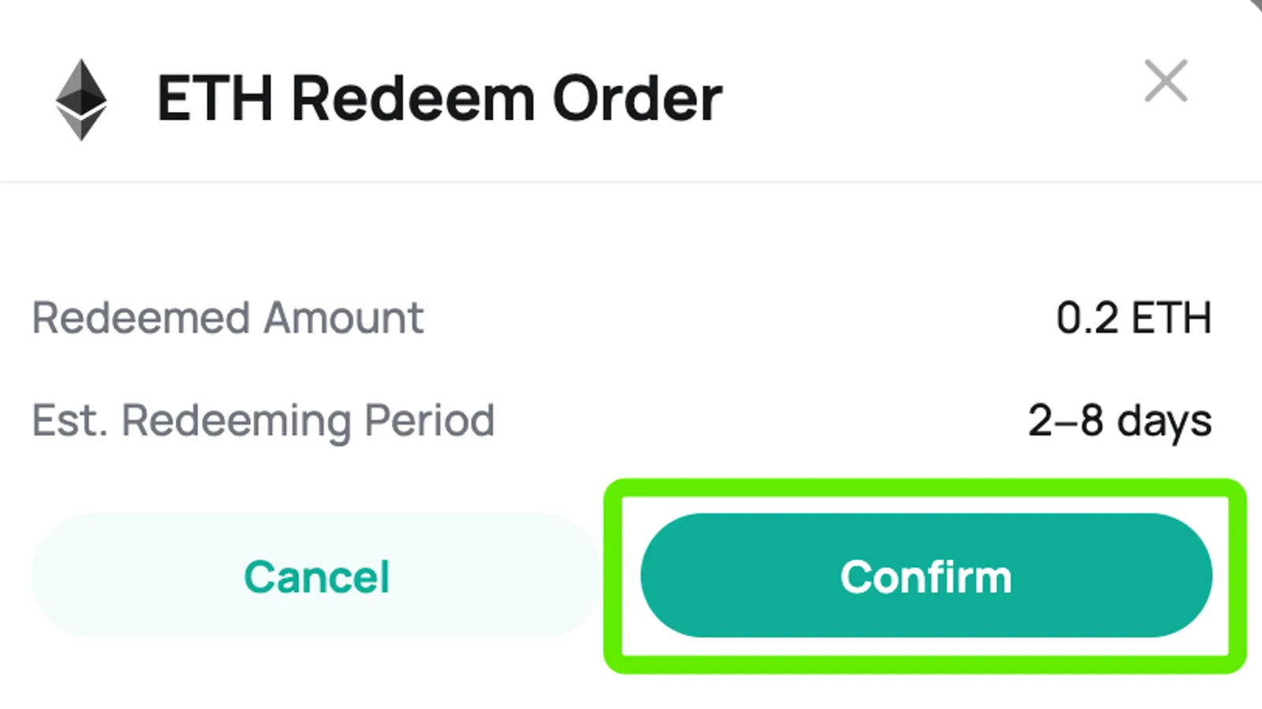Choose the light Cancel button
The image size is (1262, 709).
316,576
